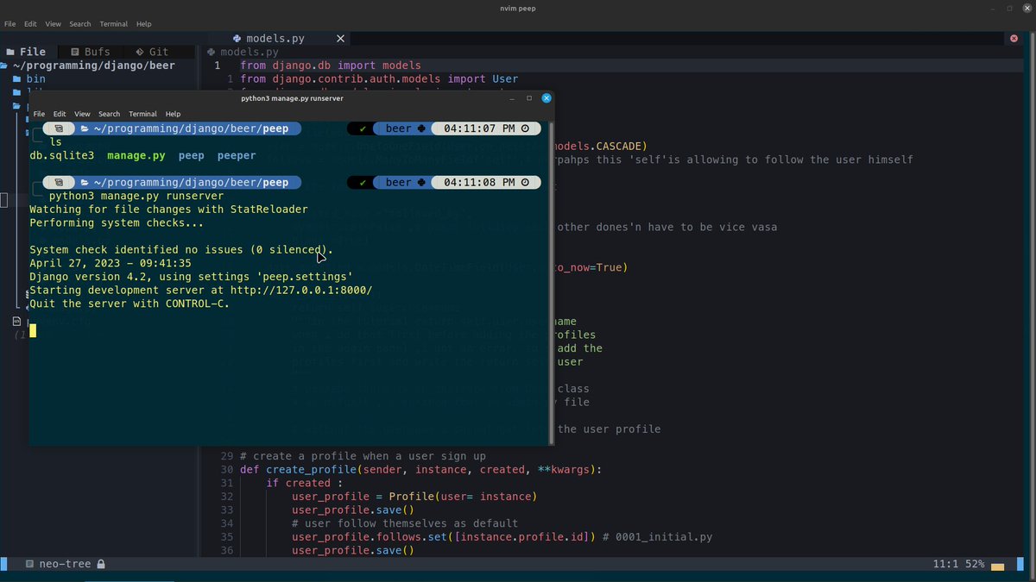Open Terminal menu in nvim peep window

[x=113, y=24]
